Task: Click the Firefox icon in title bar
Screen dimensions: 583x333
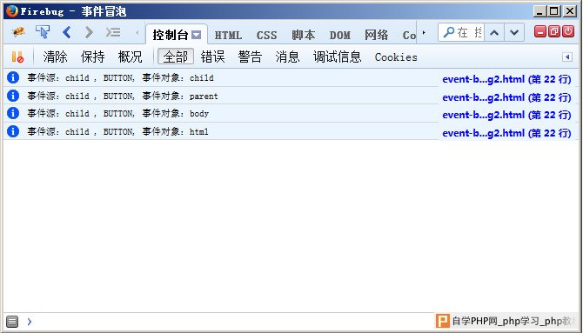Action: [12, 11]
